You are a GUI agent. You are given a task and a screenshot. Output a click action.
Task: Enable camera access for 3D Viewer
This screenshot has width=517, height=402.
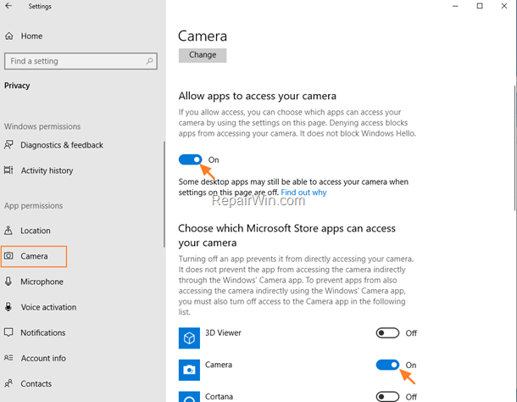tap(387, 333)
